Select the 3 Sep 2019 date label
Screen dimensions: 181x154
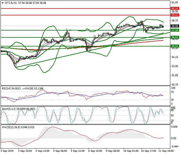[7, 151]
